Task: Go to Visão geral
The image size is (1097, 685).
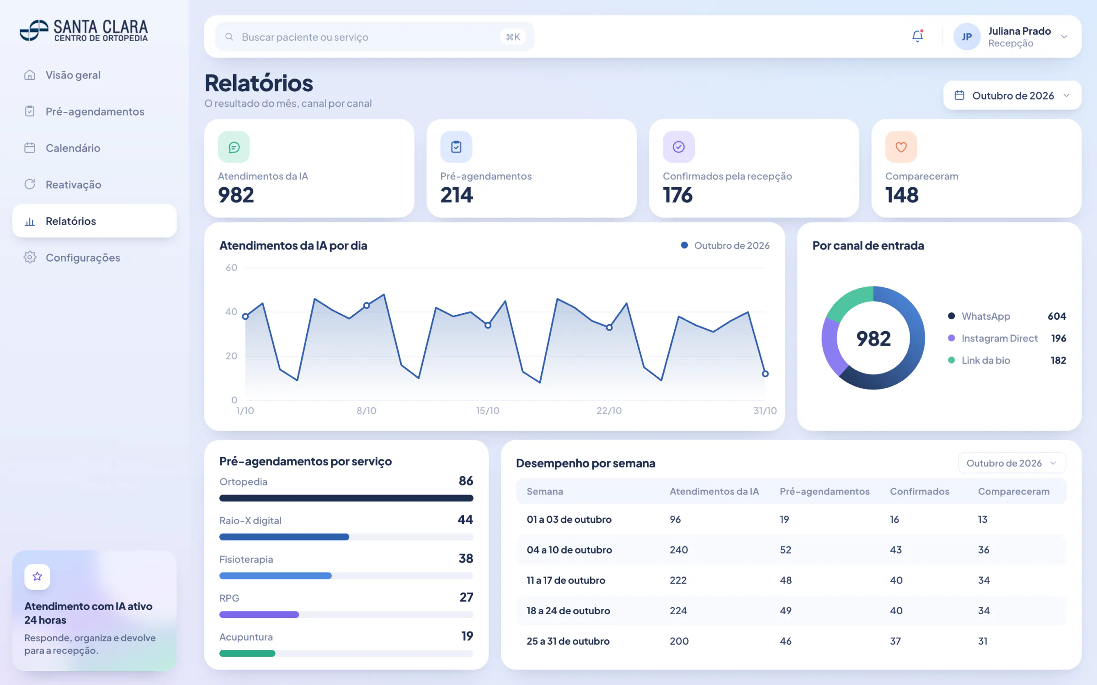Action: [94, 75]
